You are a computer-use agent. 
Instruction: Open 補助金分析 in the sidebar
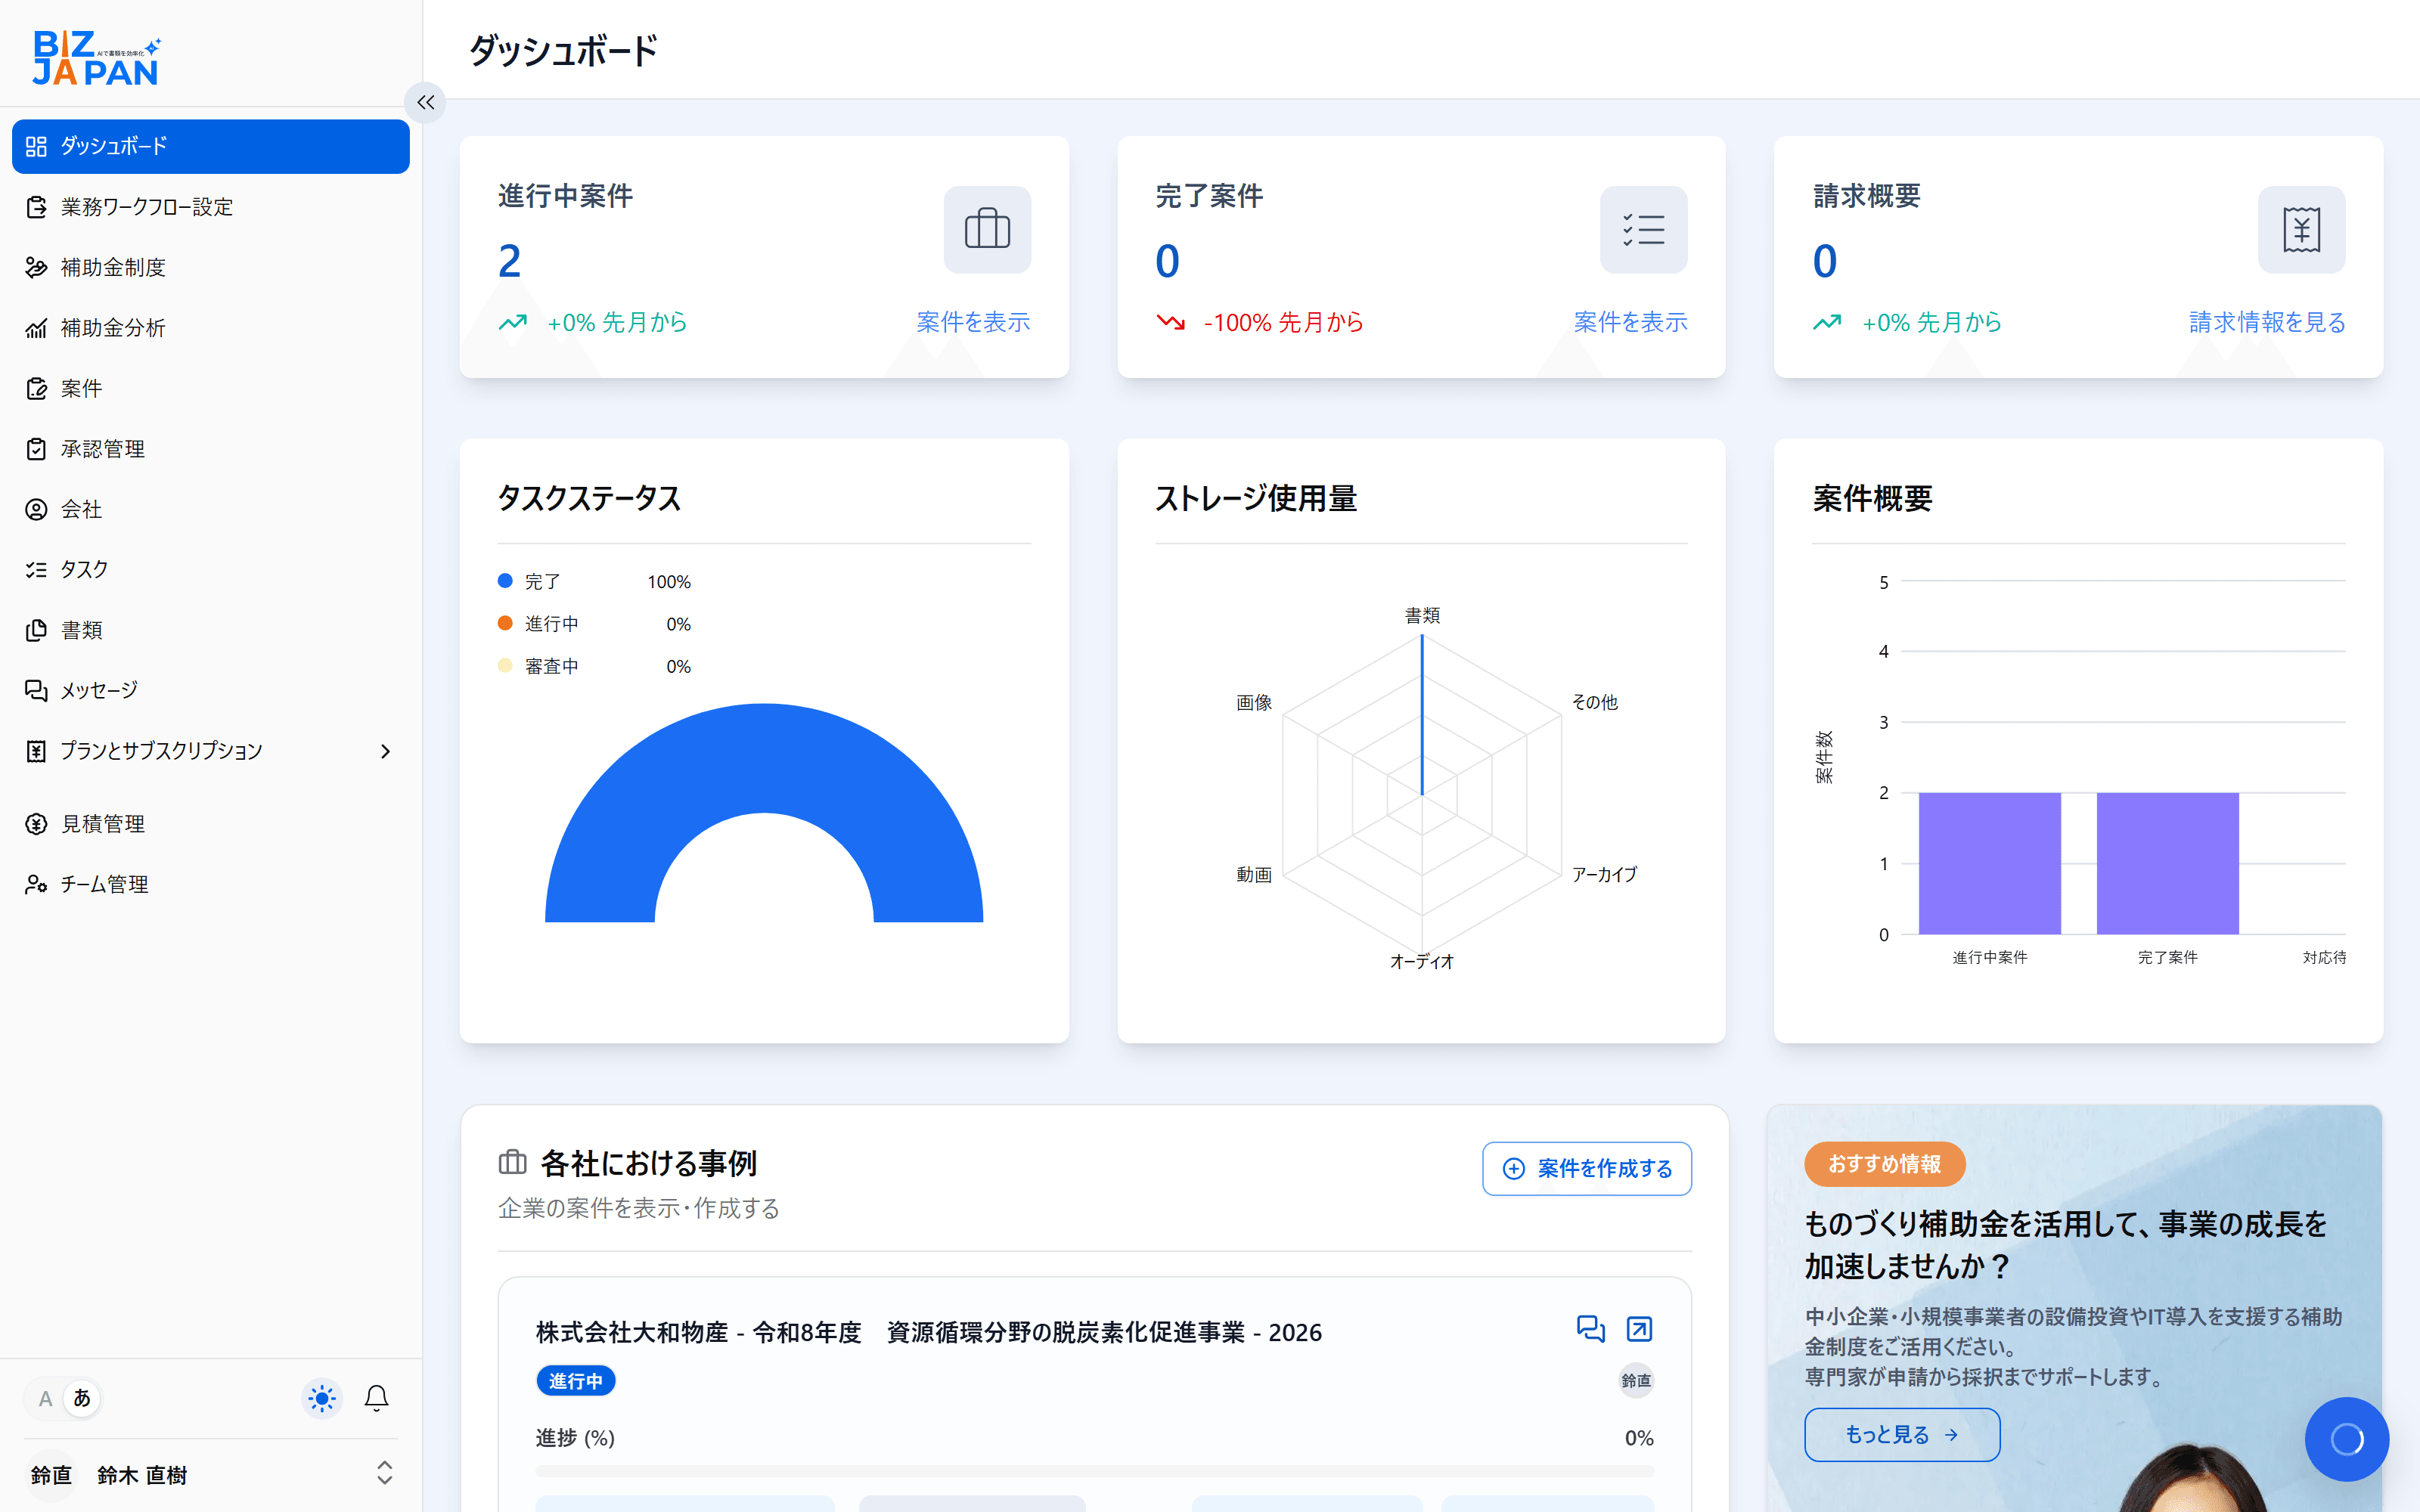[x=211, y=328]
